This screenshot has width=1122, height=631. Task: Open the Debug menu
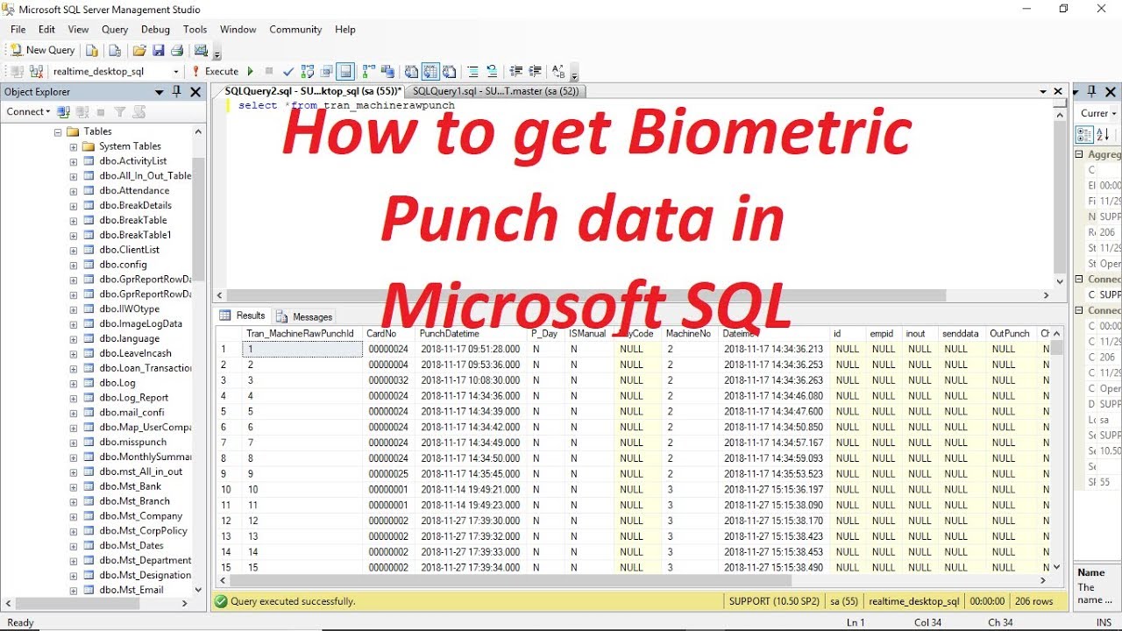[x=155, y=29]
